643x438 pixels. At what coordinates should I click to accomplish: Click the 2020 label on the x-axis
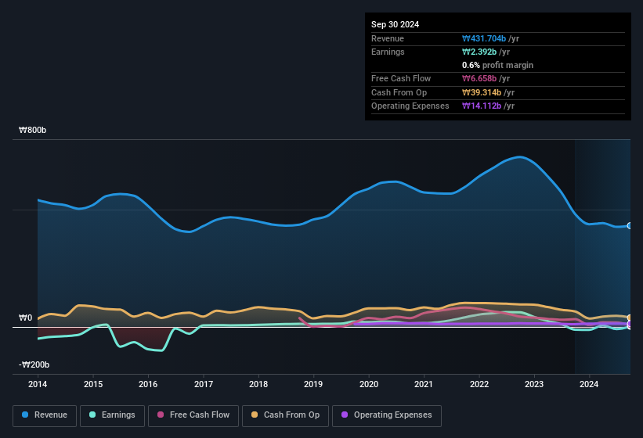(369, 384)
